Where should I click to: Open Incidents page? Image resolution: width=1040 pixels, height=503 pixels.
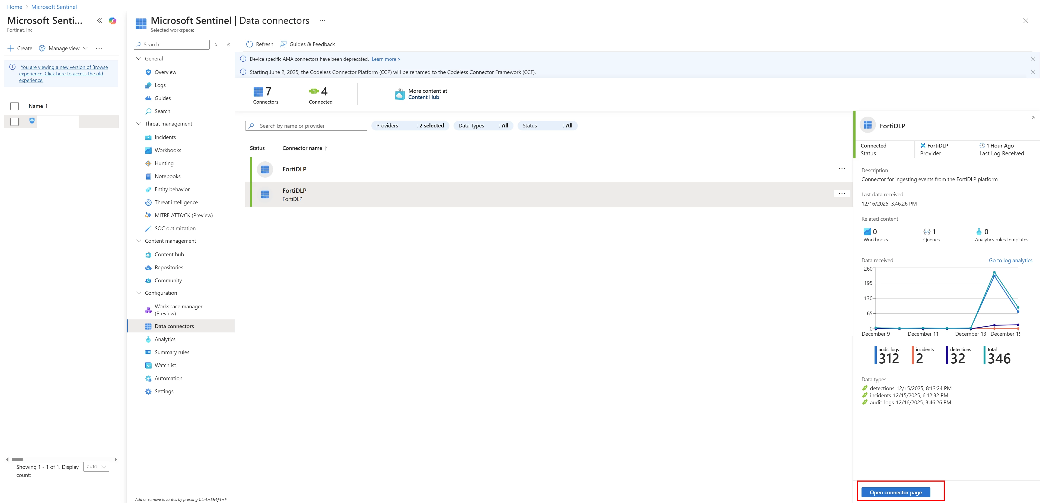165,137
